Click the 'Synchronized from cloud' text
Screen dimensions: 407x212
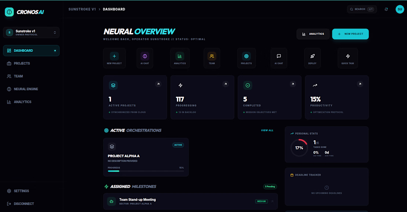coord(128,112)
